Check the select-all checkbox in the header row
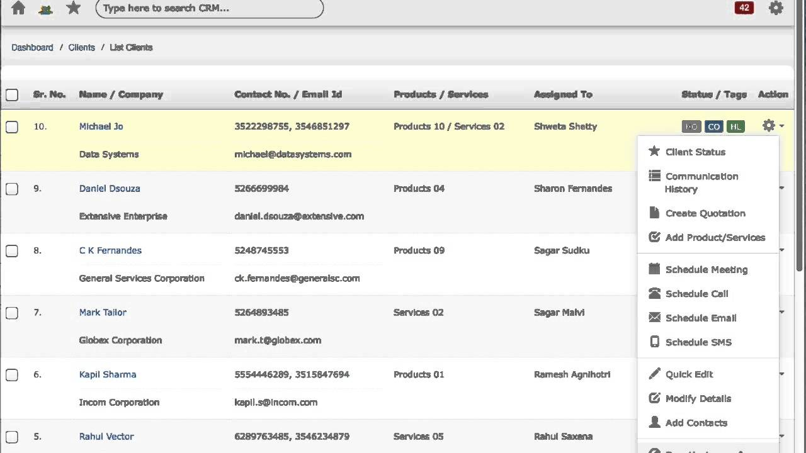 pyautogui.click(x=11, y=94)
